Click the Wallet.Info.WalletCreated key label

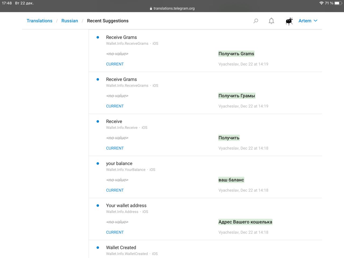(x=127, y=254)
